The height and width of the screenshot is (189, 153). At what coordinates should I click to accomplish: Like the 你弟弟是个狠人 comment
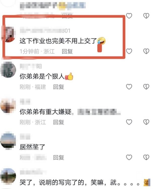(x=129, y=87)
